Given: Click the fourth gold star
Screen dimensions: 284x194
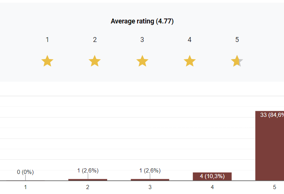Looking at the screenshot, I should pos(189,61).
